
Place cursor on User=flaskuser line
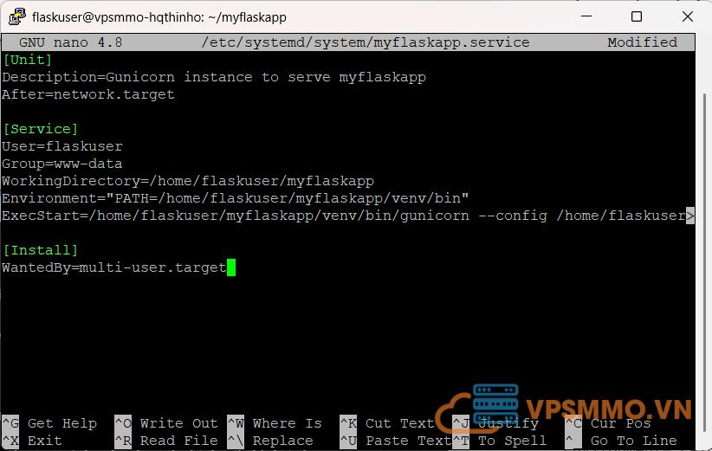[x=62, y=146]
